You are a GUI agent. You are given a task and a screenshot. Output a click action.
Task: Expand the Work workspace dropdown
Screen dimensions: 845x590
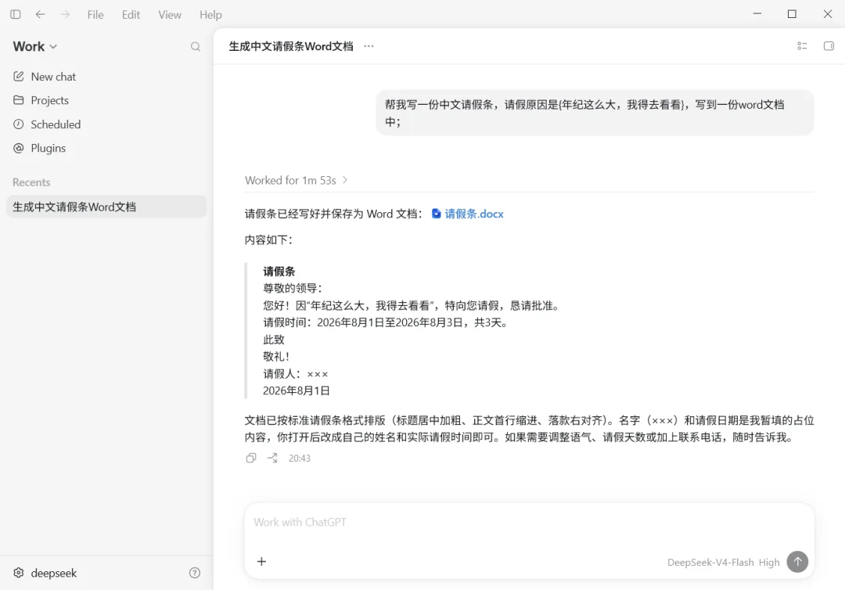[35, 46]
